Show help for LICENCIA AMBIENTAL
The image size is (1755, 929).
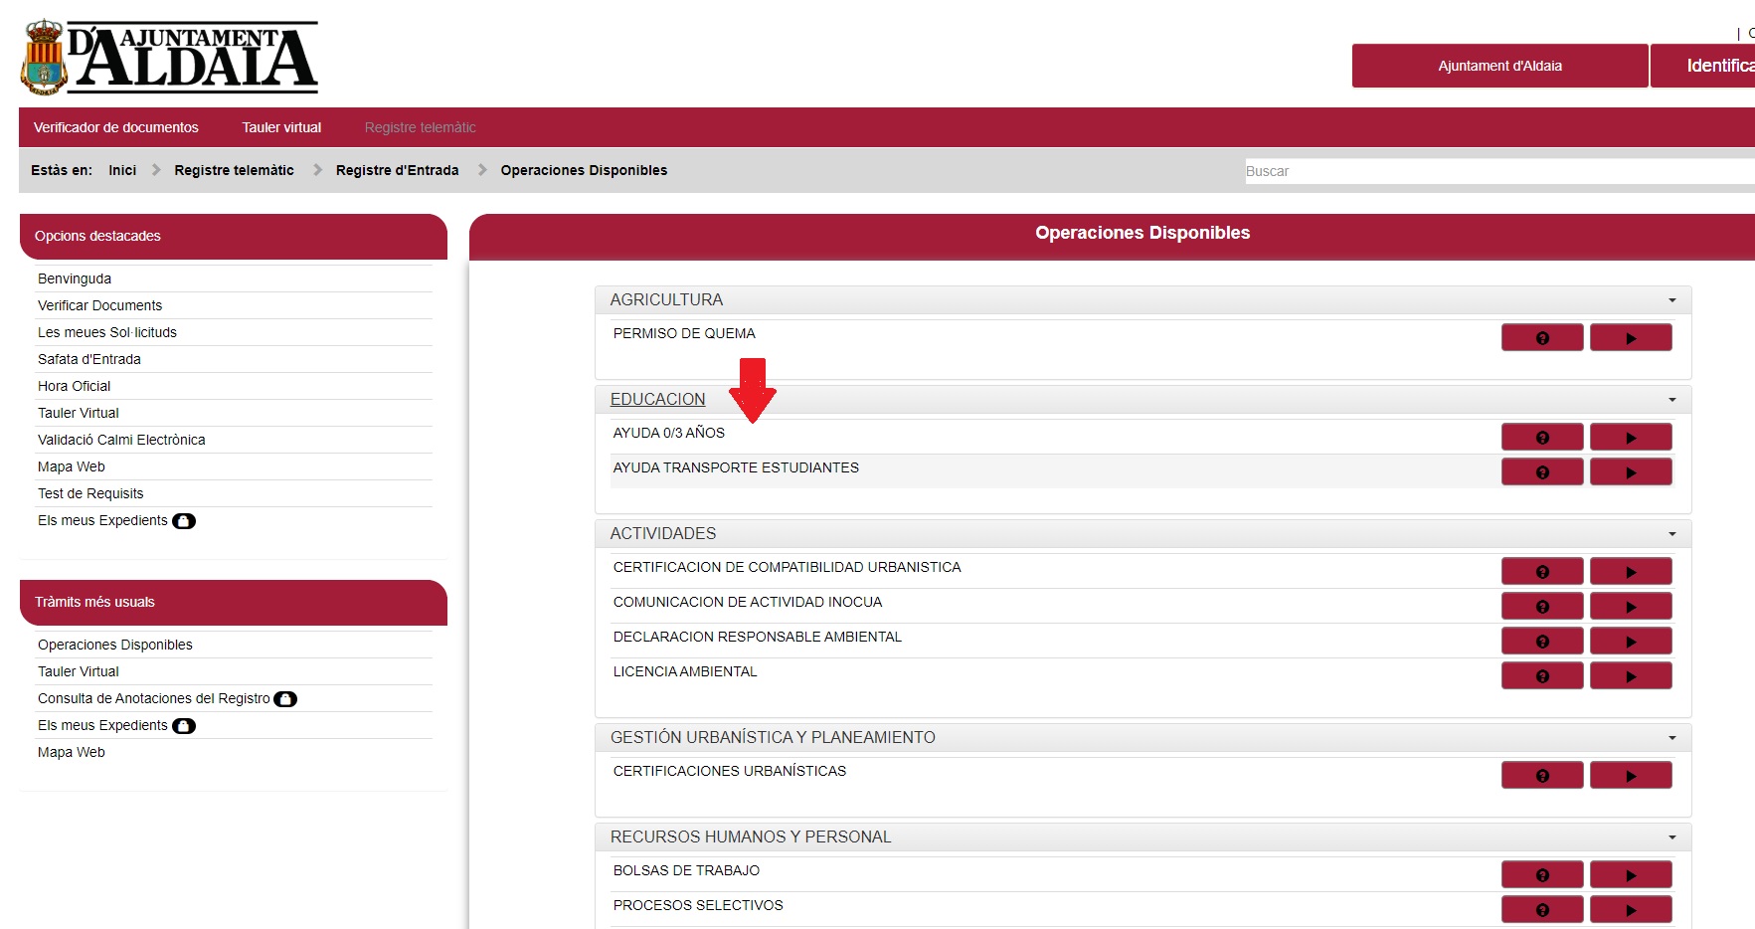pyautogui.click(x=1541, y=676)
